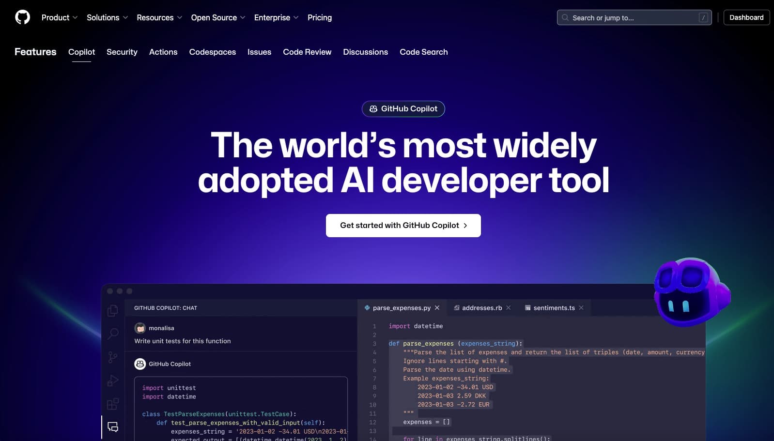Expand the Enterprise dropdown
The width and height of the screenshot is (774, 441).
point(276,17)
